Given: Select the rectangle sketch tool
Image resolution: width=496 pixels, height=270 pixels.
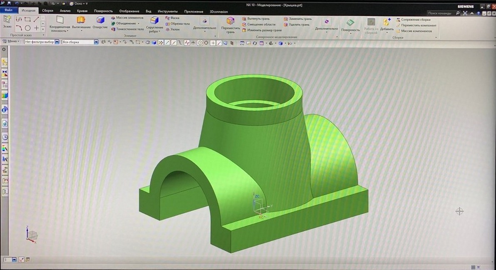Looking at the screenshot, I should pos(27,20).
